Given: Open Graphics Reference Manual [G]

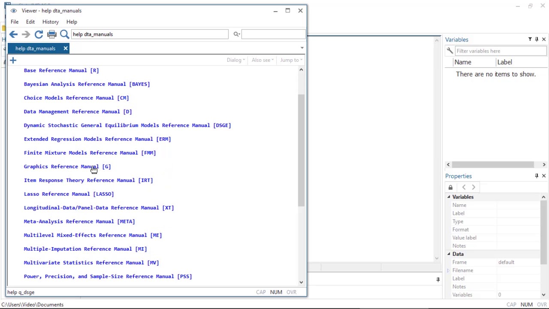Looking at the screenshot, I should (67, 167).
